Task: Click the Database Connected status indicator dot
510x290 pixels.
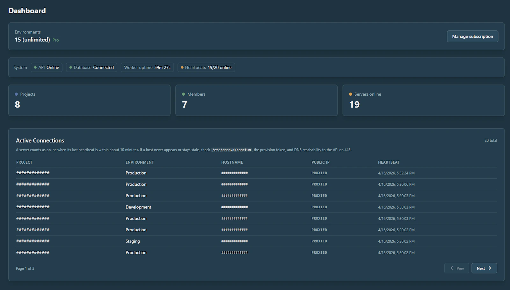Action: pos(70,67)
